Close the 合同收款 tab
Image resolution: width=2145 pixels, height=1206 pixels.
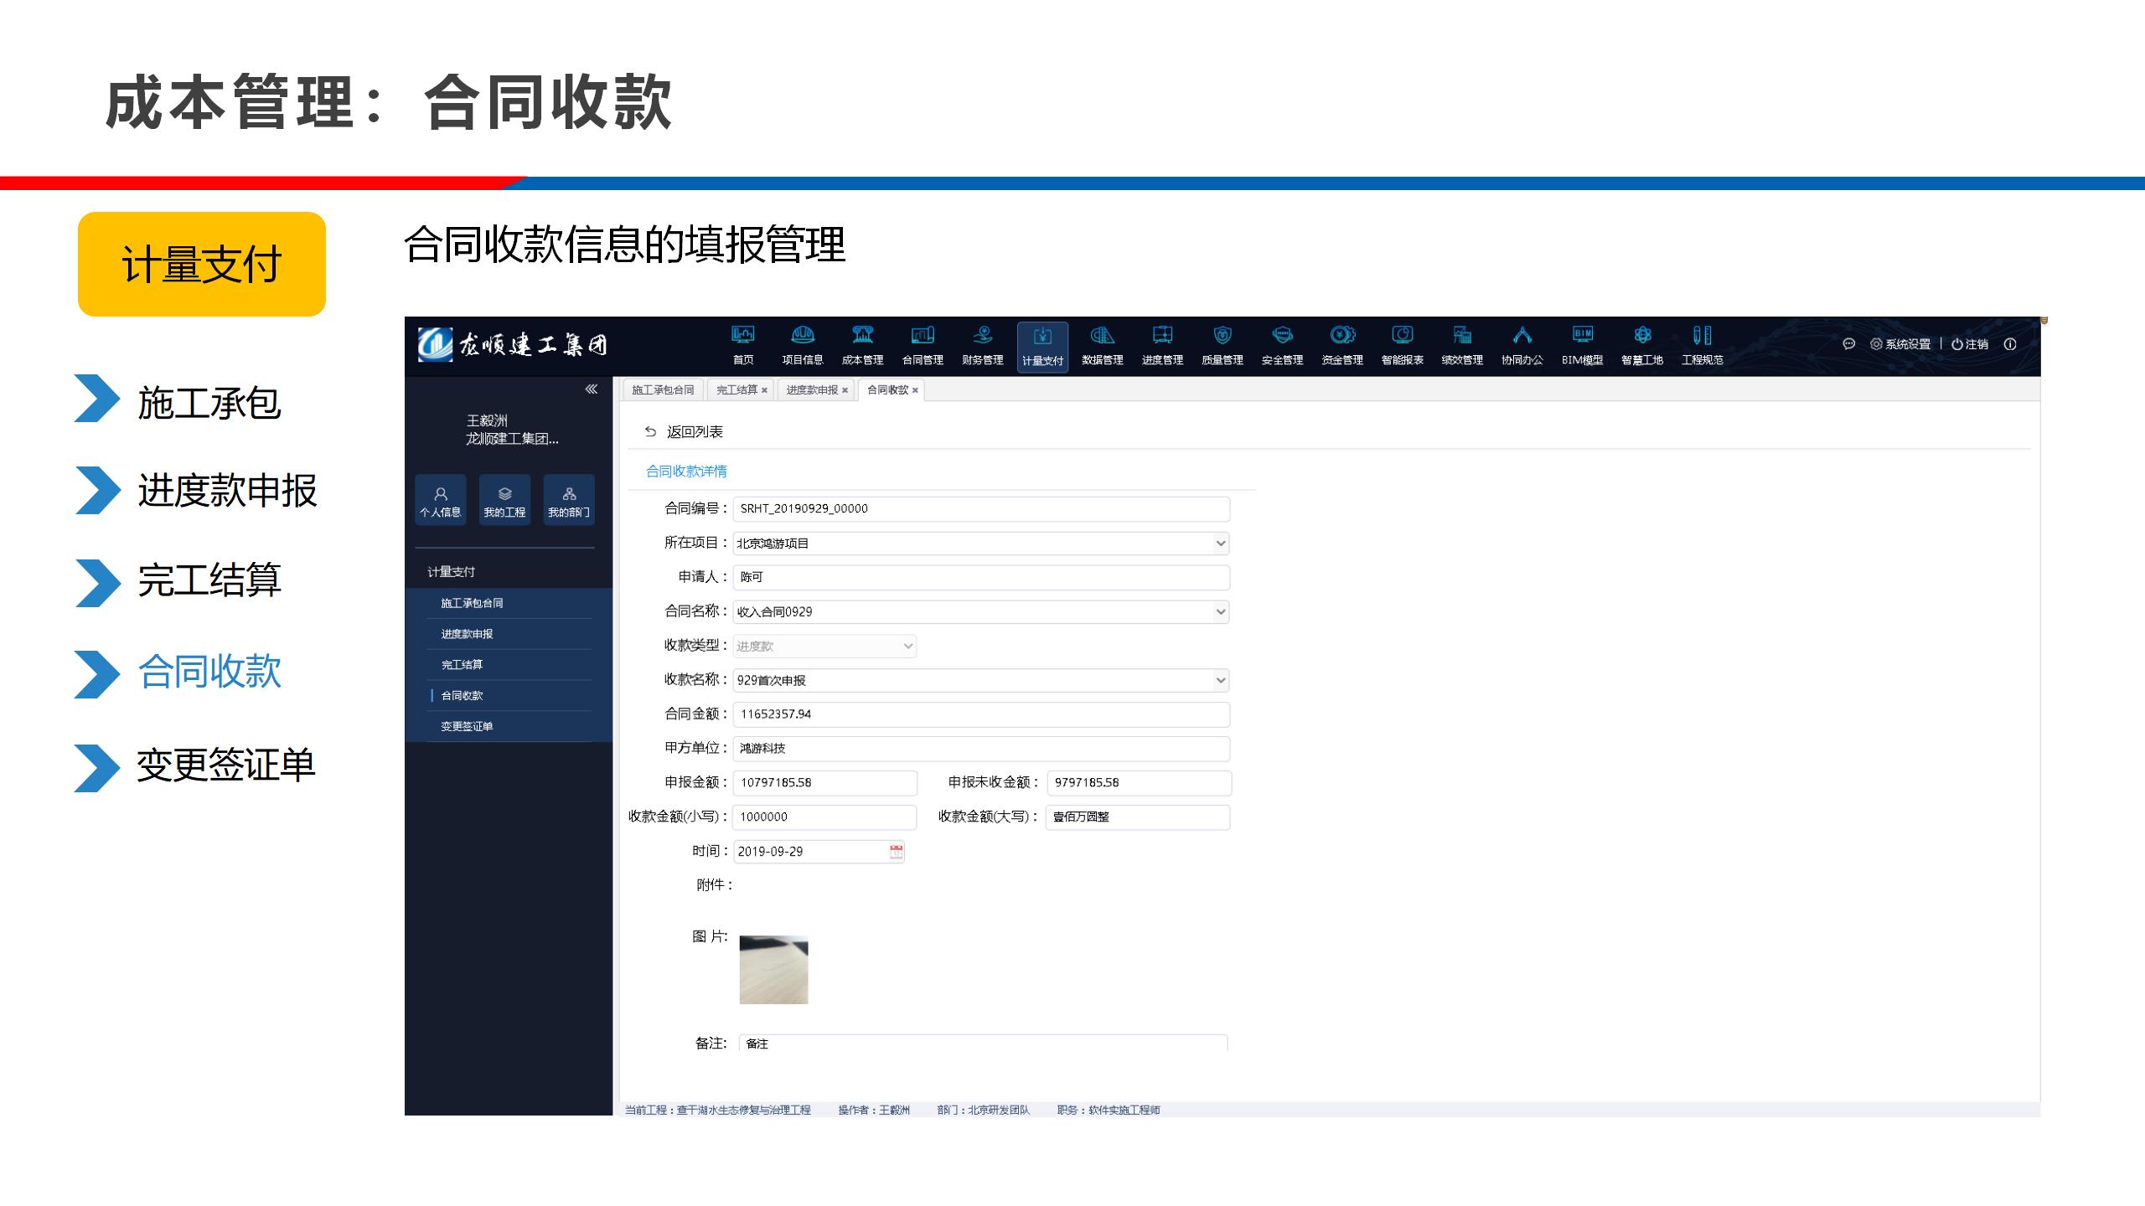click(x=915, y=390)
